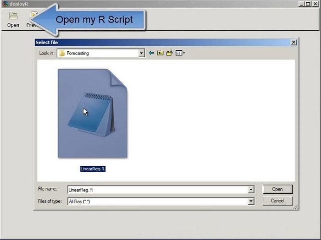Expand the File name dropdown arrow
The height and width of the screenshot is (240, 321).
(251, 189)
